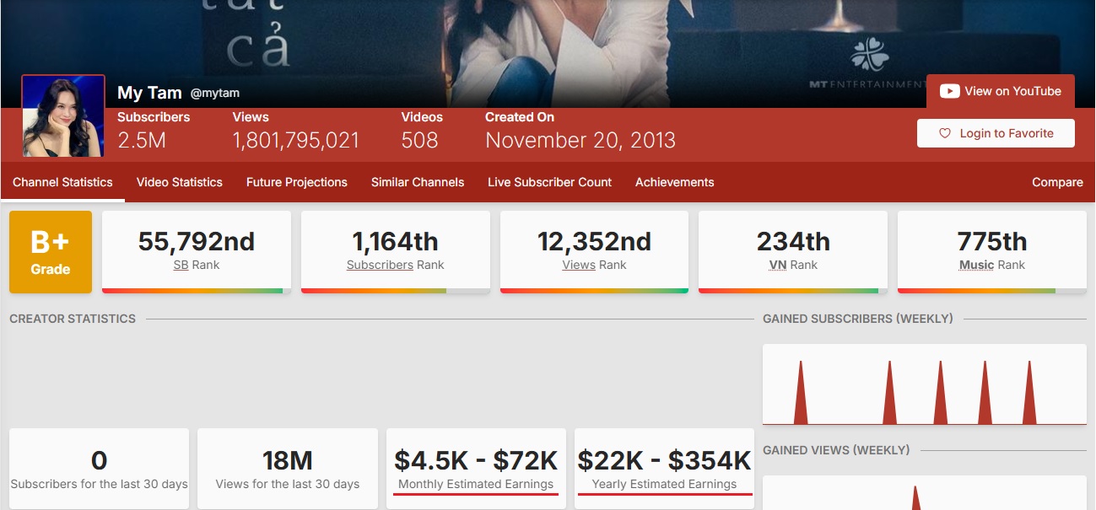Click the View on YouTube button

[x=1000, y=91]
